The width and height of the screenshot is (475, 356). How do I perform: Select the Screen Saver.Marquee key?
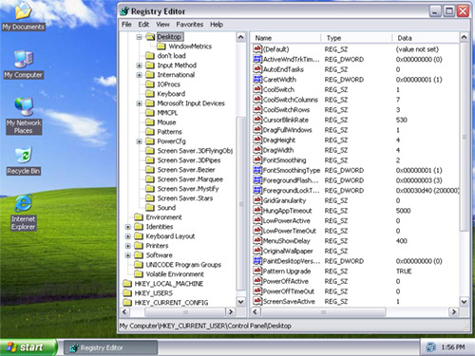coord(190,179)
